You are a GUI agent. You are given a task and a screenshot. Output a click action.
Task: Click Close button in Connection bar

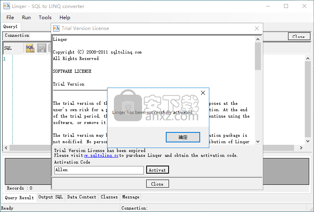tap(299, 36)
